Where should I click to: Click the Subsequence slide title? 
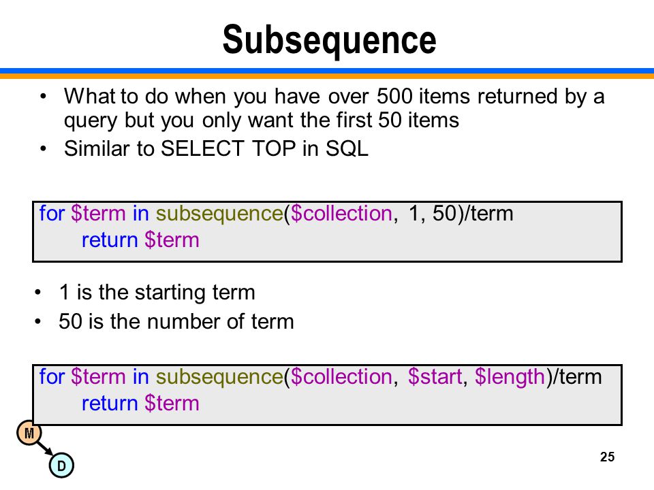point(329,40)
